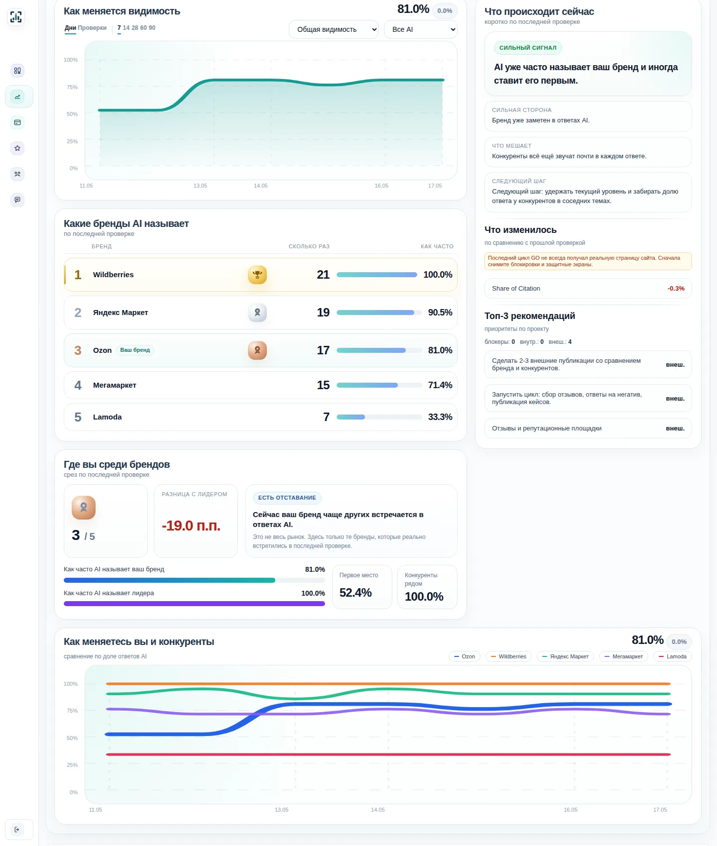
Task: Click the ЧТО МЕШАЕТ card
Action: point(588,152)
